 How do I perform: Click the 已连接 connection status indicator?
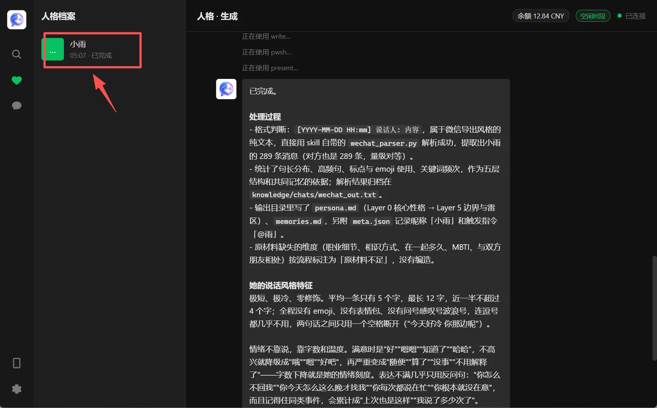click(x=632, y=16)
